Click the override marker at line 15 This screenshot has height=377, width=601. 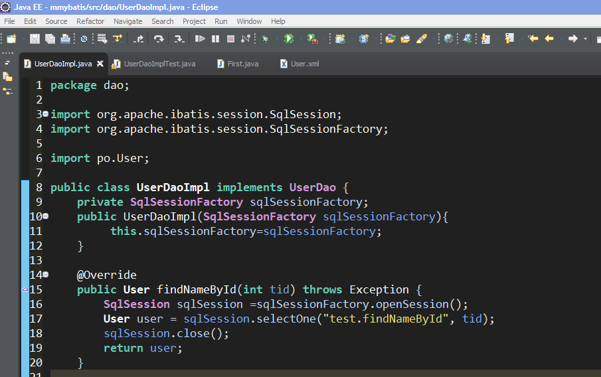click(25, 289)
